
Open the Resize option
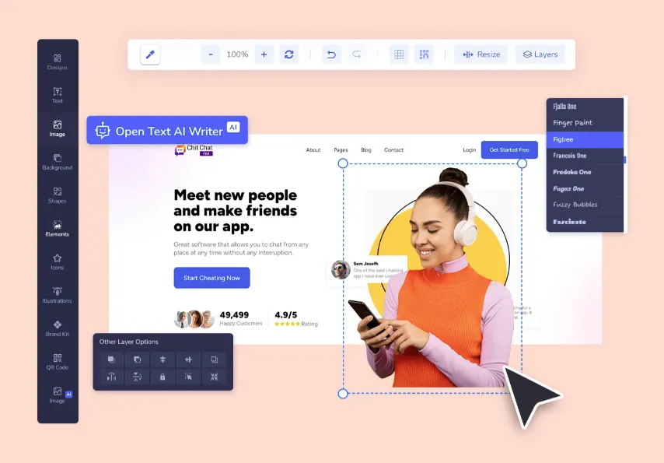point(481,54)
